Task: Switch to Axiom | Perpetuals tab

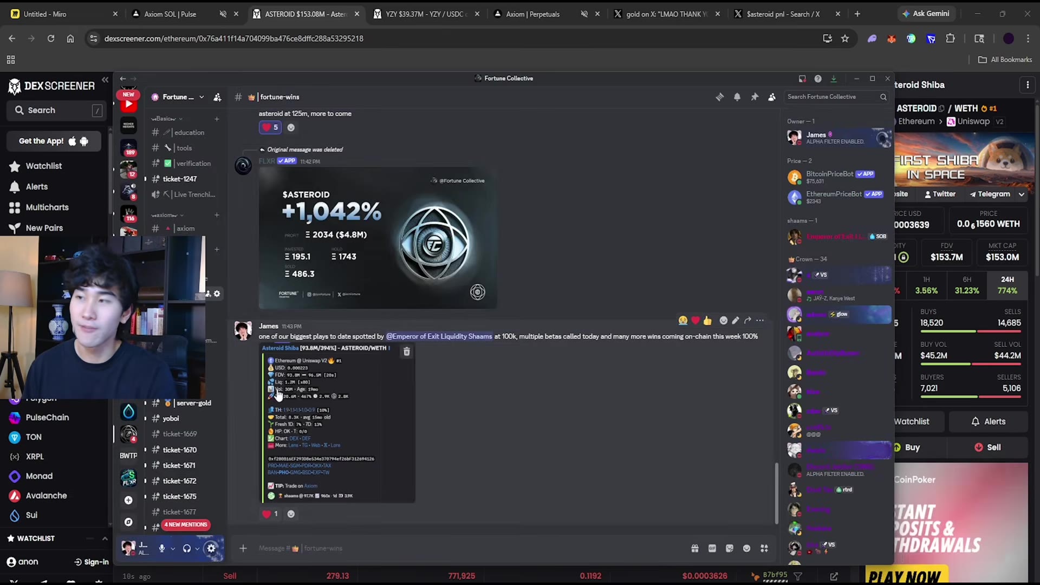Action: point(547,14)
